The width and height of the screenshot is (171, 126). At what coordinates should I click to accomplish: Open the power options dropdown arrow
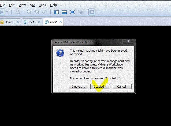click(x=7, y=12)
